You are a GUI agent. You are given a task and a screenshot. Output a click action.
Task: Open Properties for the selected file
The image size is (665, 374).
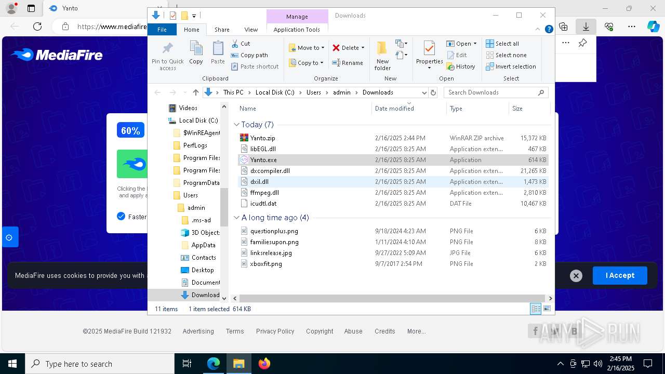(429, 56)
